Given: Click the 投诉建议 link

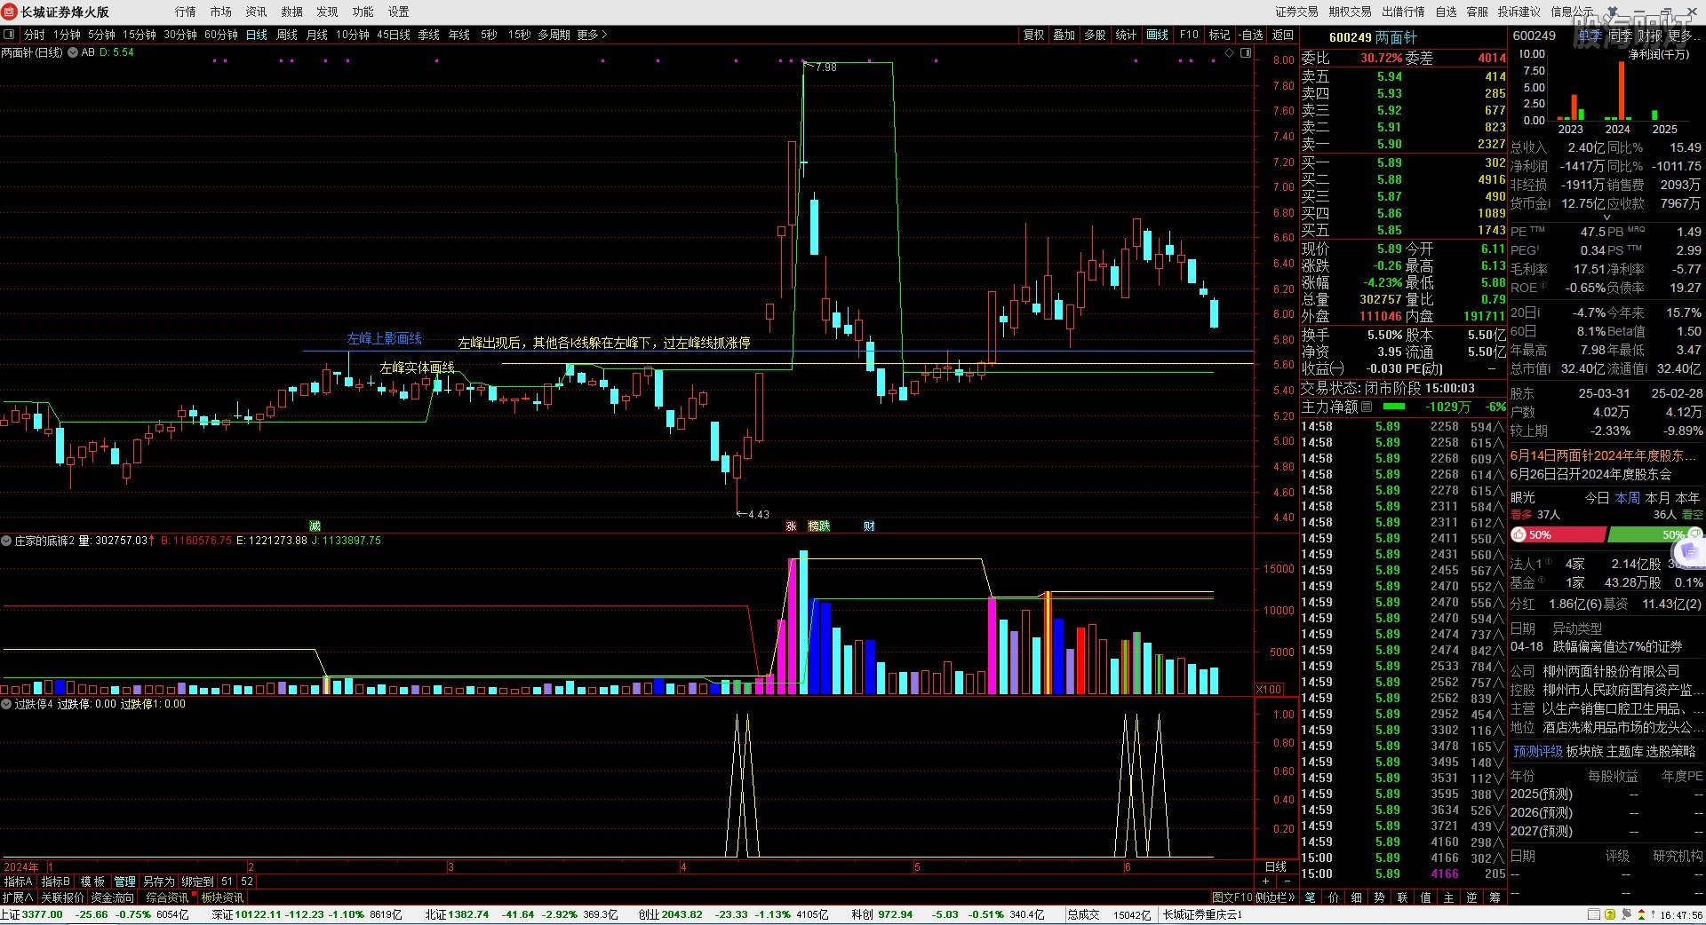Looking at the screenshot, I should click(1519, 12).
